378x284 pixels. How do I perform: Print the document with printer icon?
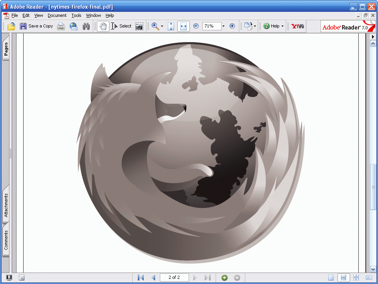tap(61, 26)
